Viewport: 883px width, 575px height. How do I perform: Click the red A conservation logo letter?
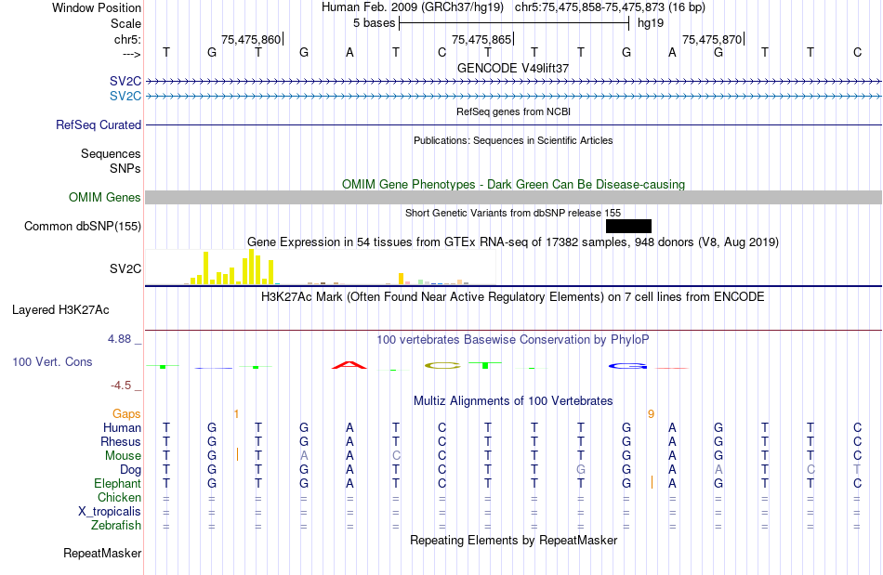(x=349, y=365)
